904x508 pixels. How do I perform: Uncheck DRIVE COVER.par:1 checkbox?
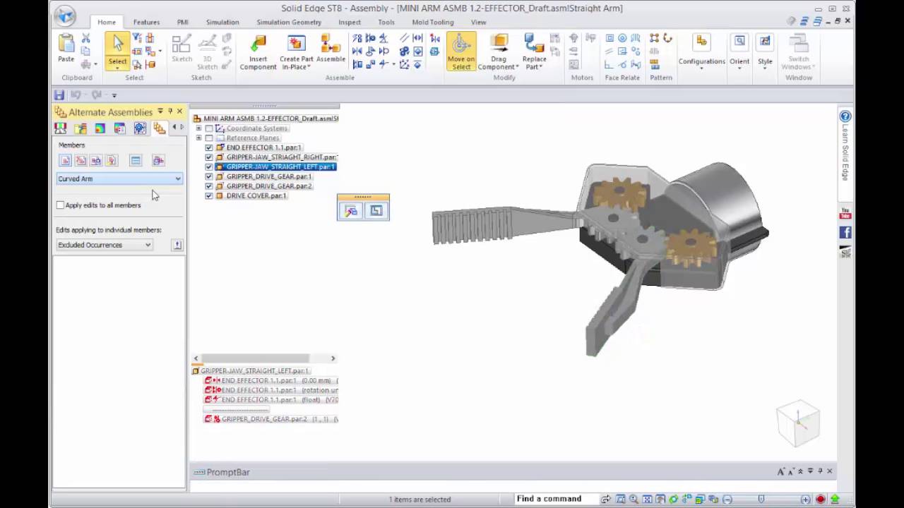point(209,195)
